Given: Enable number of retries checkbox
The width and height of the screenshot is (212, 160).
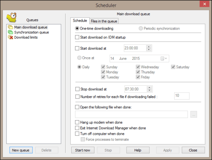Looking at the screenshot, I should point(77,97).
